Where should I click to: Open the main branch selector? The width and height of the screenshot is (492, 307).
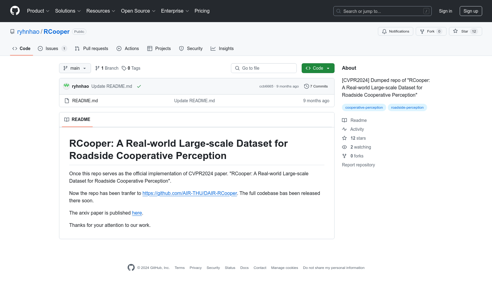pyautogui.click(x=75, y=68)
